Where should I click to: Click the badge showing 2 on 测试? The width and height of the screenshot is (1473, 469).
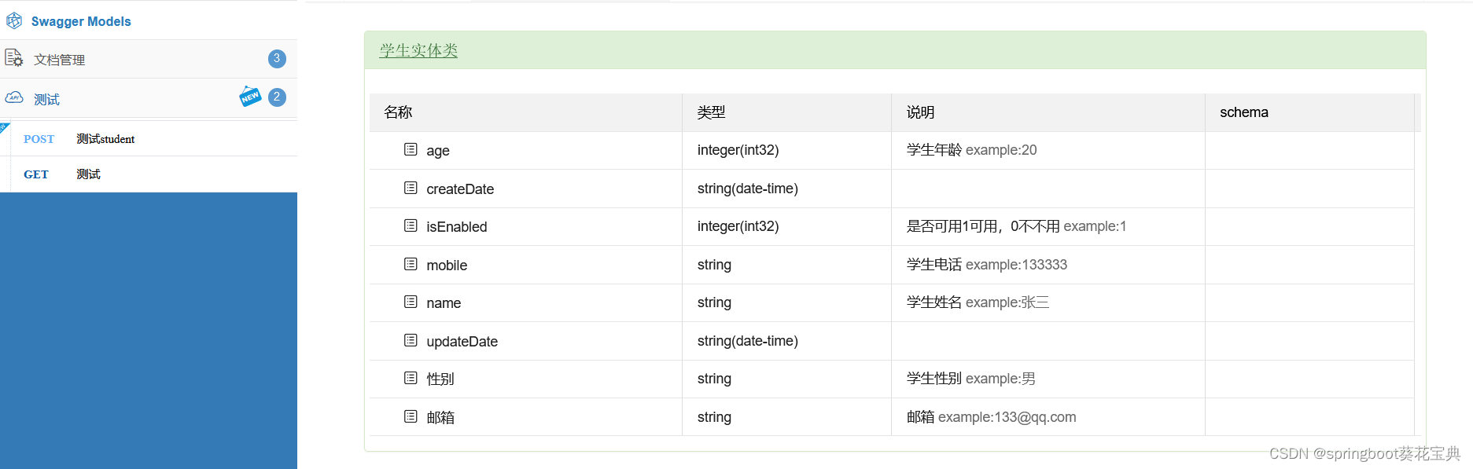coord(277,97)
